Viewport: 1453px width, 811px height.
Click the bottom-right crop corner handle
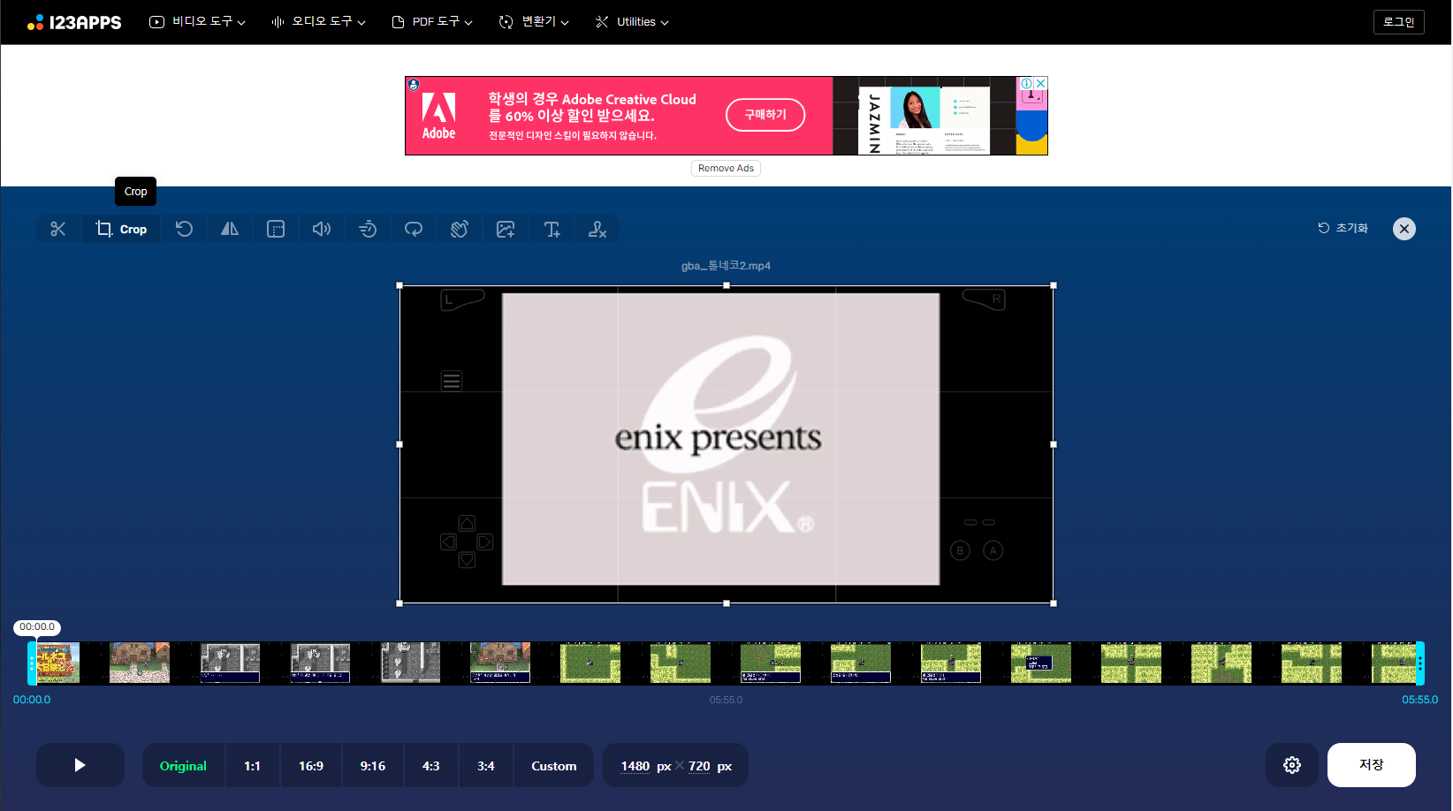coord(1054,603)
